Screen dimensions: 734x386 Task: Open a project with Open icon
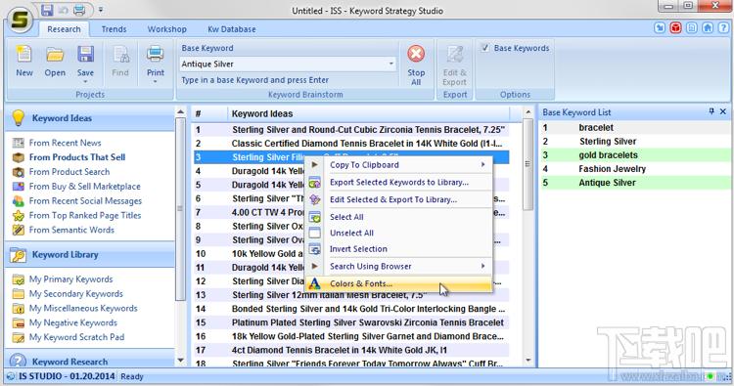[55, 55]
